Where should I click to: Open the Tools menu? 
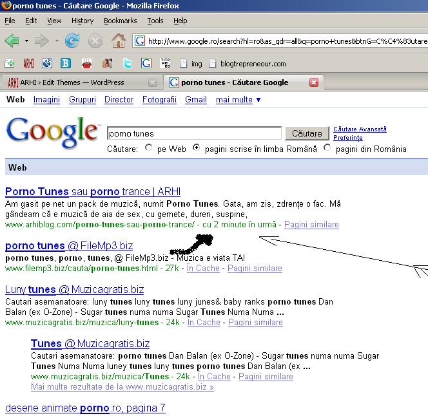click(155, 21)
